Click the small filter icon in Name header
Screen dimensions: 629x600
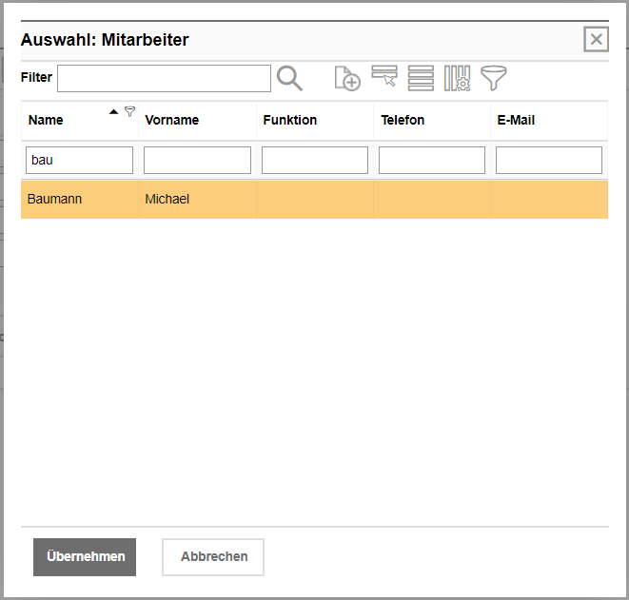(129, 111)
